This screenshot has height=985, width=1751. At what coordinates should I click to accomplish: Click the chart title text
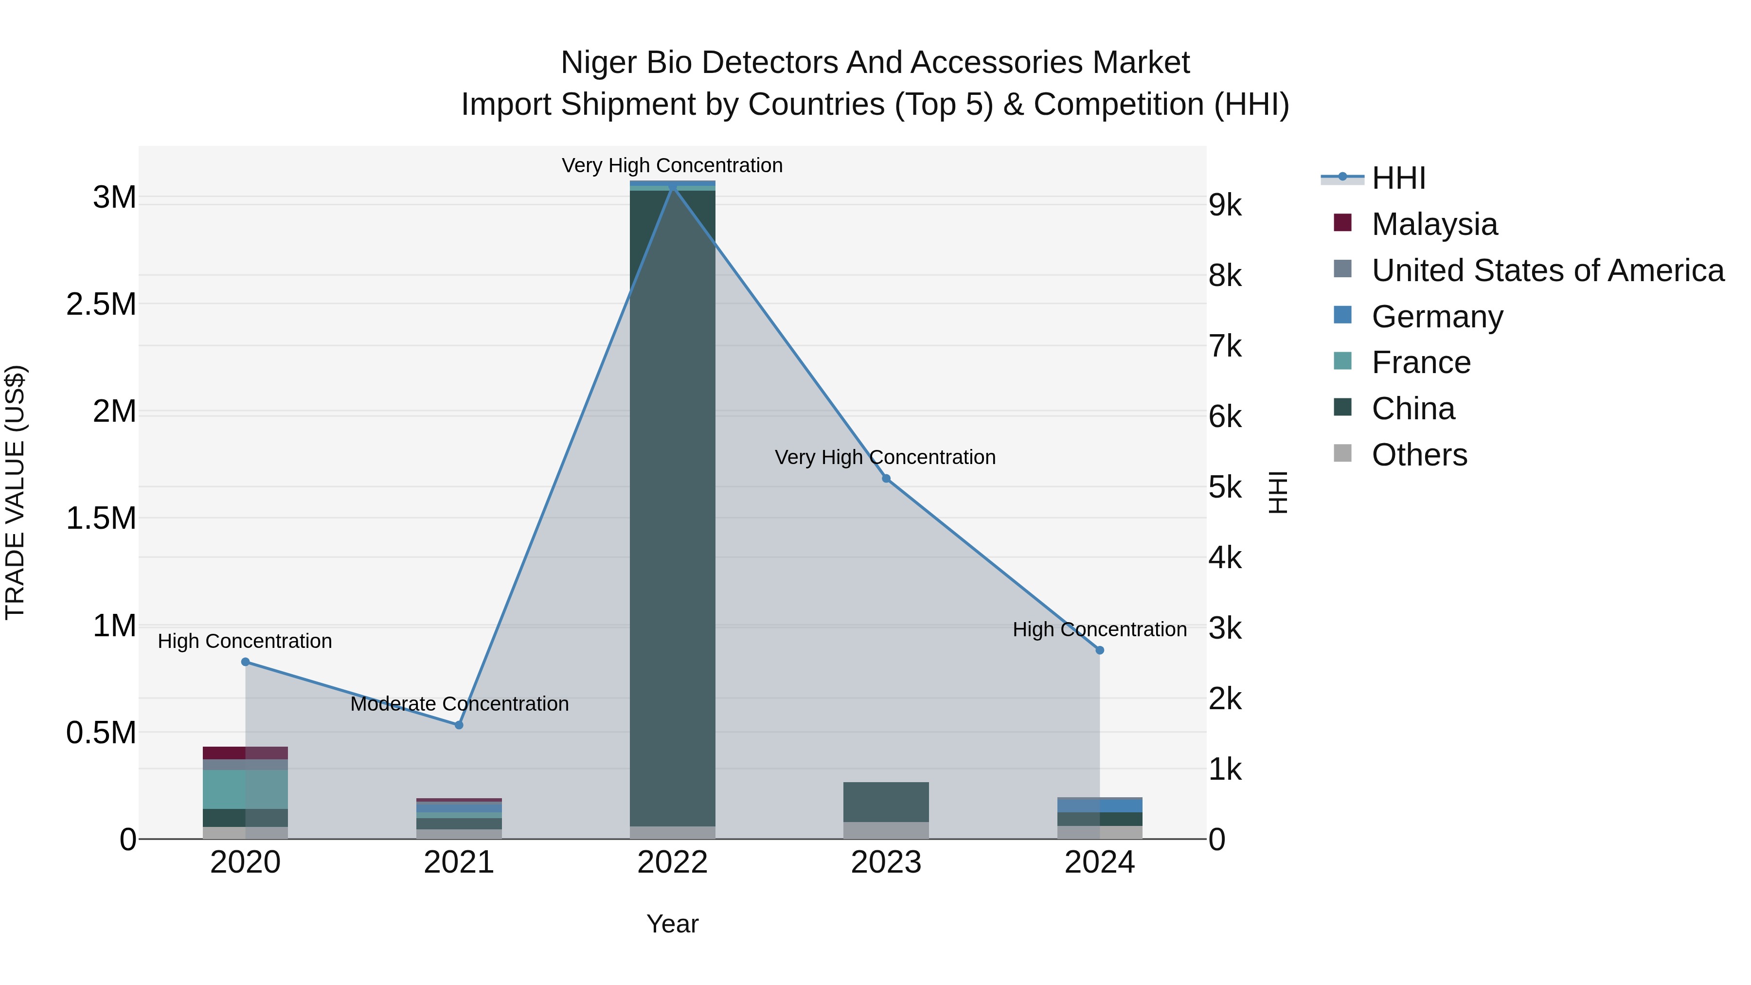875,84
